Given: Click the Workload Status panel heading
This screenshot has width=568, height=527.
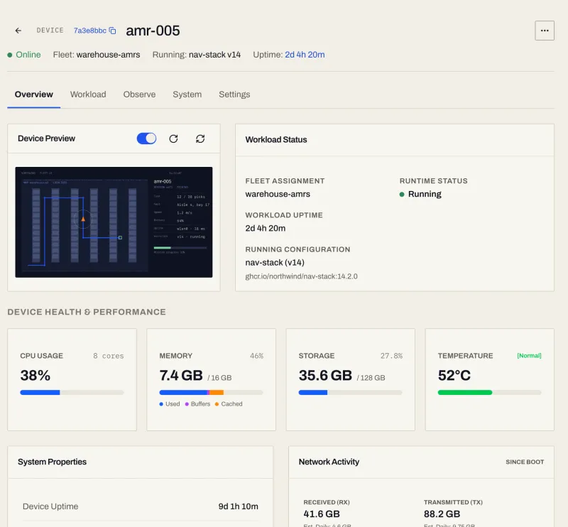Looking at the screenshot, I should point(276,139).
